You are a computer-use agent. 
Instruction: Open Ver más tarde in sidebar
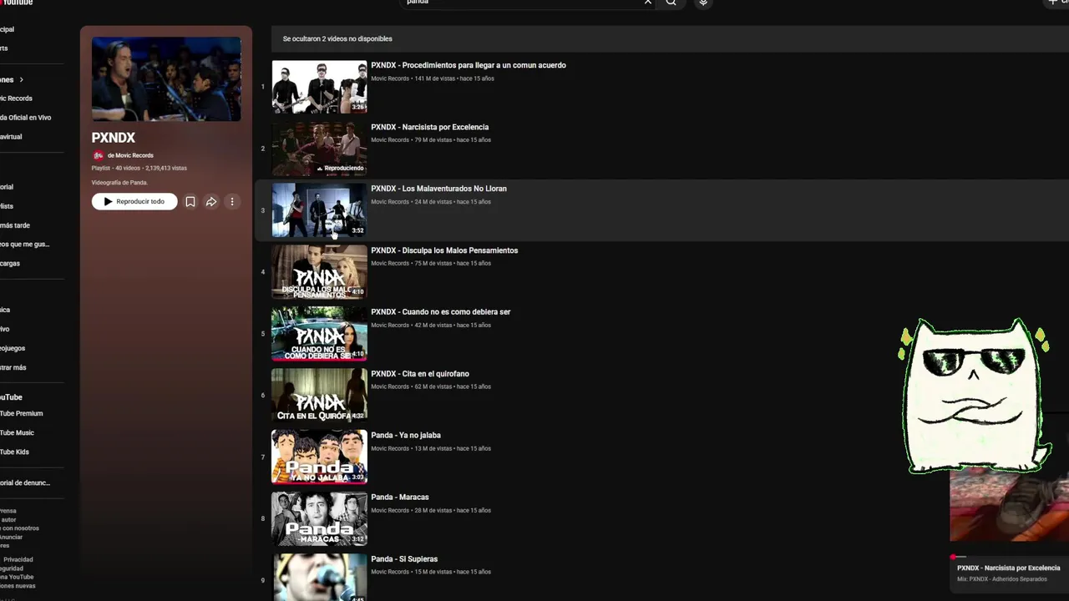pyautogui.click(x=15, y=225)
